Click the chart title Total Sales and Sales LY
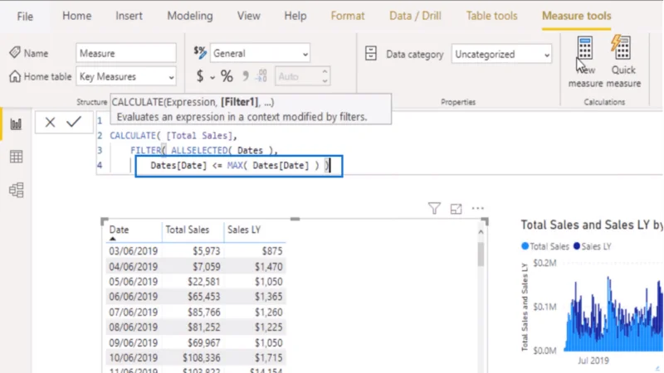 click(x=592, y=225)
